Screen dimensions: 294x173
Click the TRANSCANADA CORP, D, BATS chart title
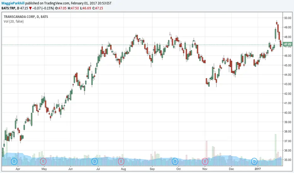(26, 17)
